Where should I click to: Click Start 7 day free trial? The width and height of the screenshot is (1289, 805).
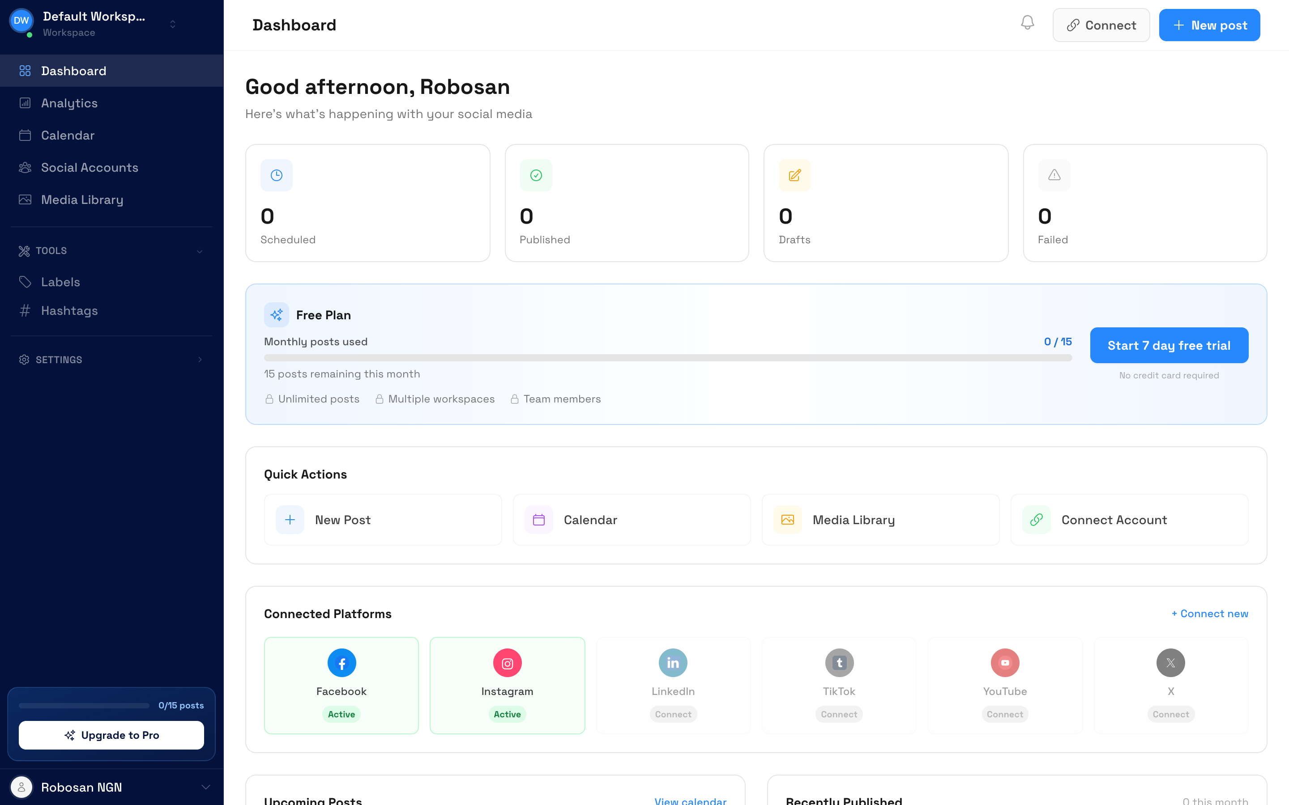pyautogui.click(x=1168, y=345)
